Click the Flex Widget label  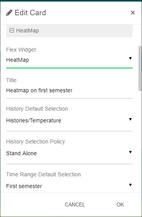21,50
